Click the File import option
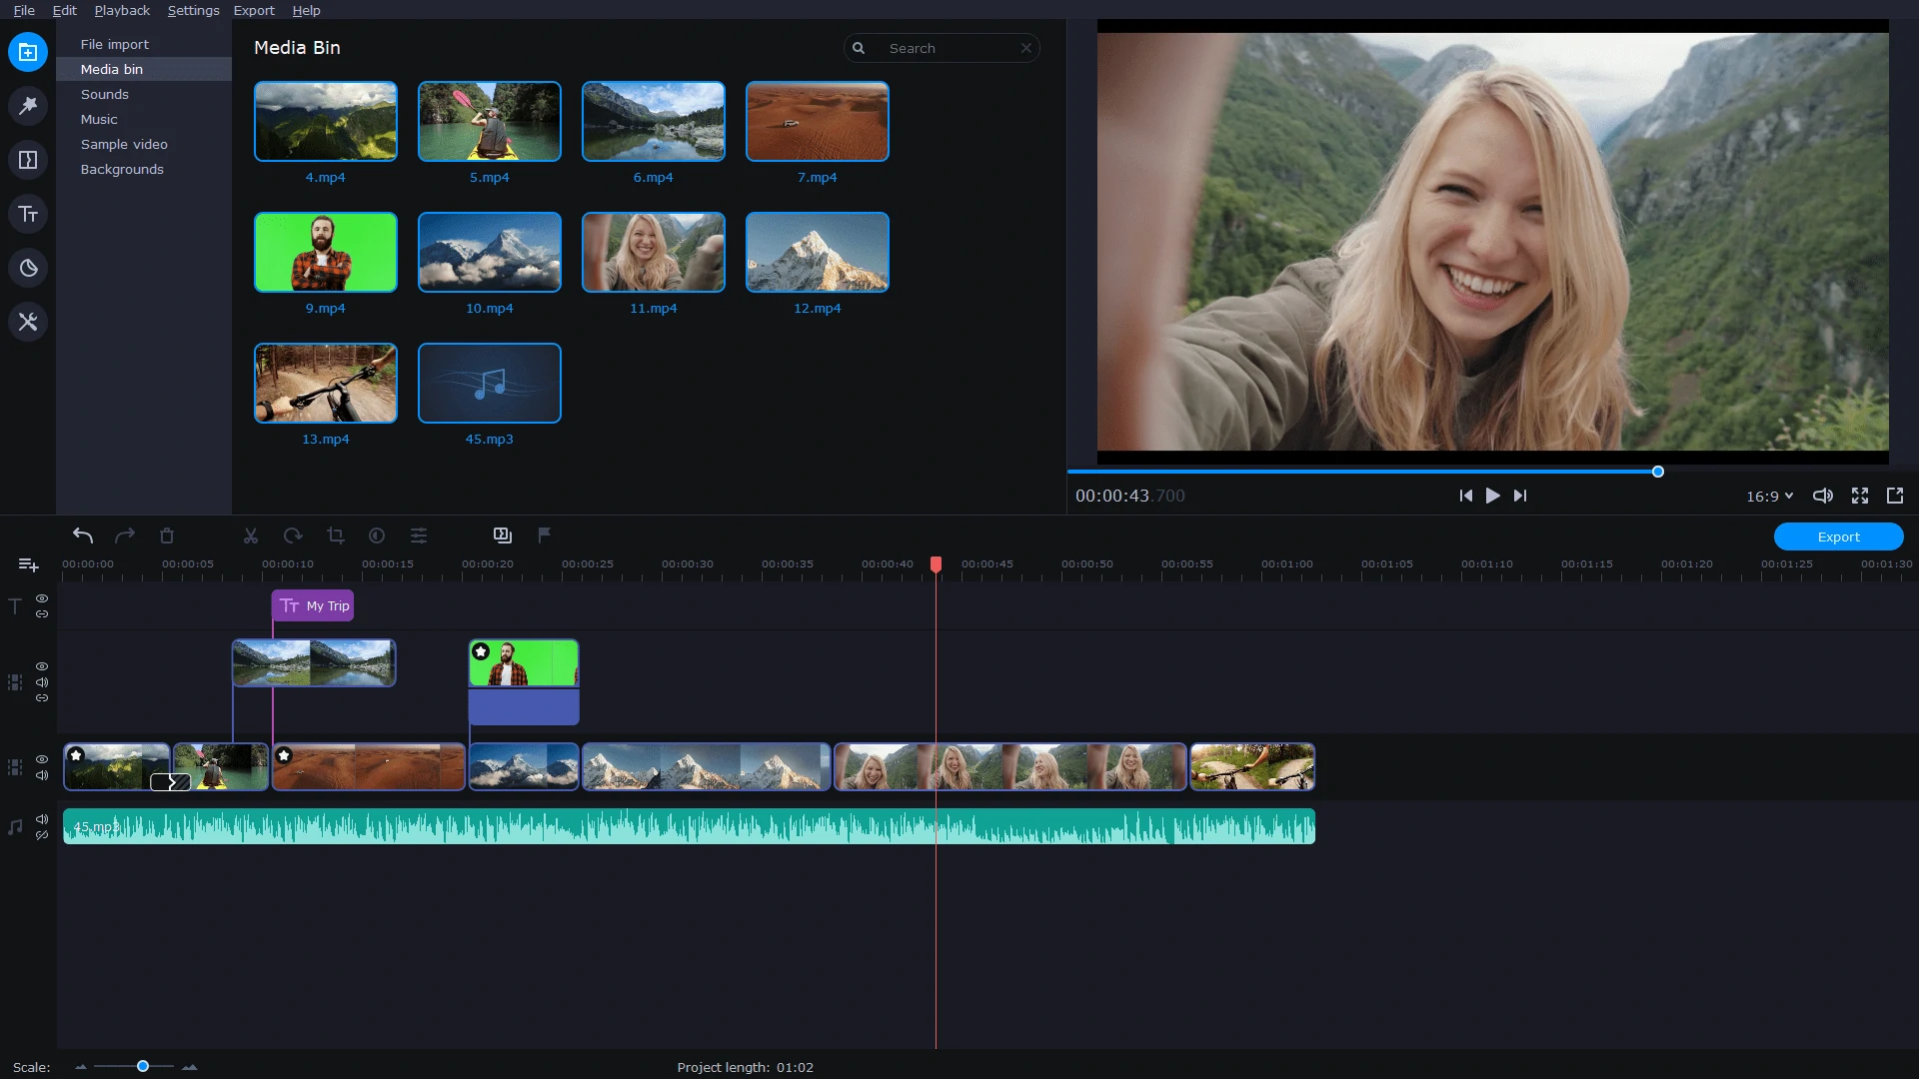 click(113, 44)
